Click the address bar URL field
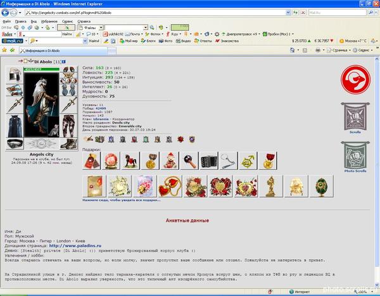Image resolution: width=380 pixels, height=296 pixels. coord(155,13)
